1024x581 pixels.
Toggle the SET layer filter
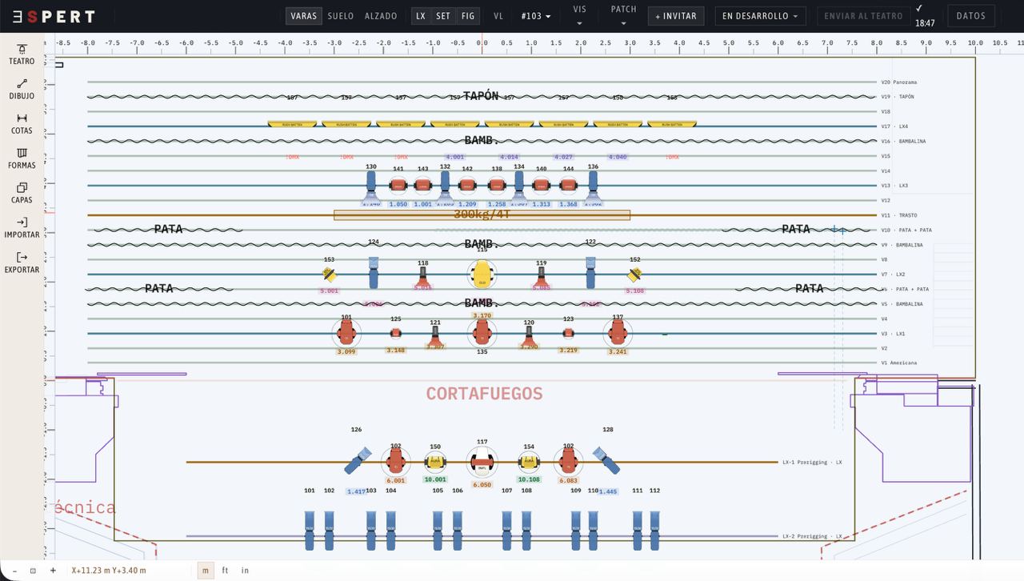(443, 16)
